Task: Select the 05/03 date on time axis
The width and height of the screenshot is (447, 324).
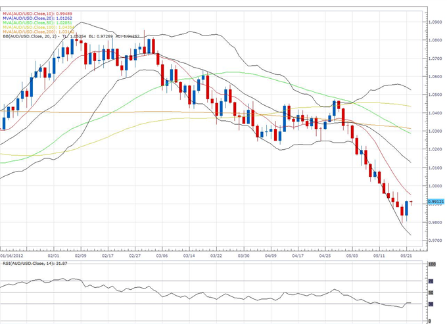Action: [351, 256]
